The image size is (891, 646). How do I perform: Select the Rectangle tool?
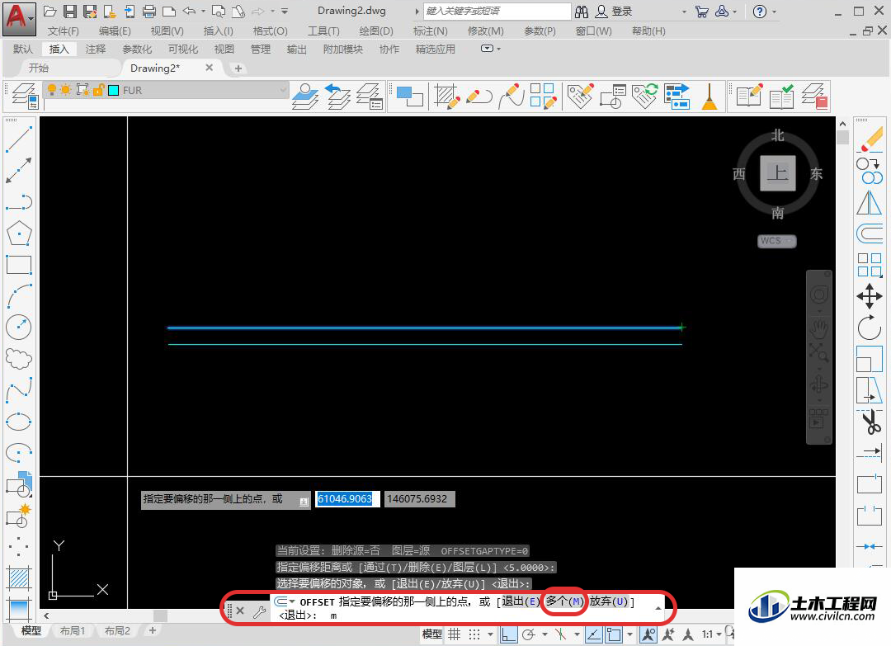coord(19,265)
